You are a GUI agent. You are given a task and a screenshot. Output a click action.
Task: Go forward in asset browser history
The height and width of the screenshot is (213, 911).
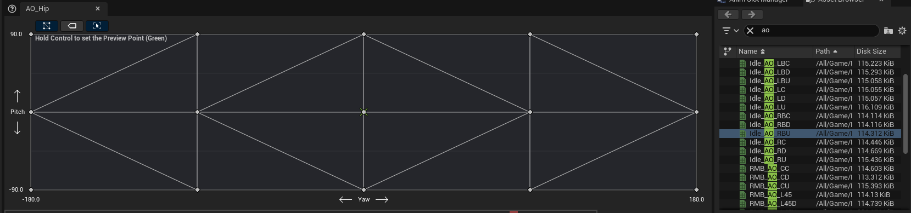tap(752, 15)
